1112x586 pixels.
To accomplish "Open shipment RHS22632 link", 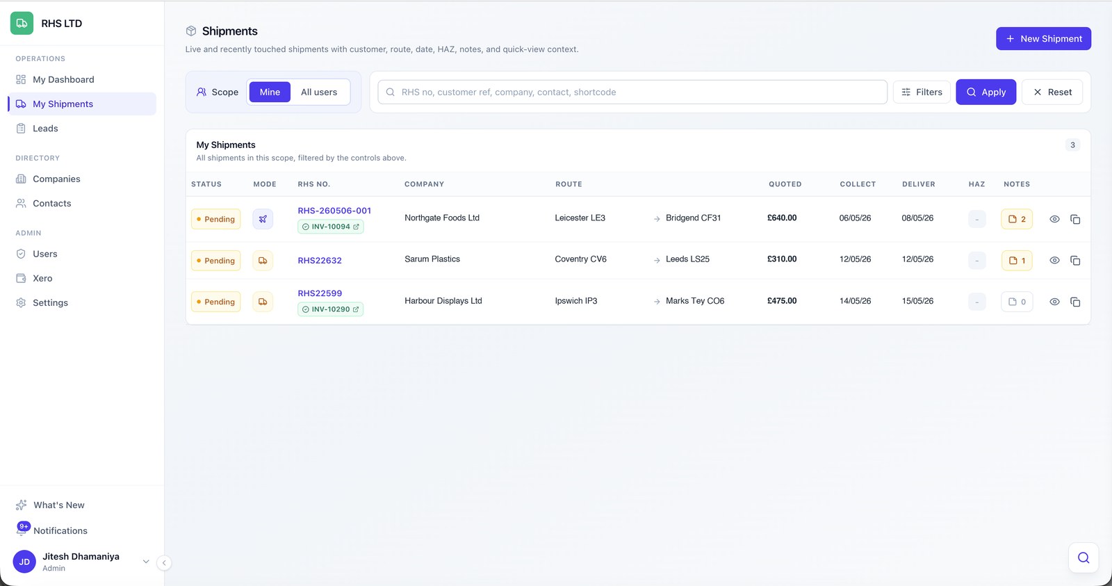I will click(320, 261).
